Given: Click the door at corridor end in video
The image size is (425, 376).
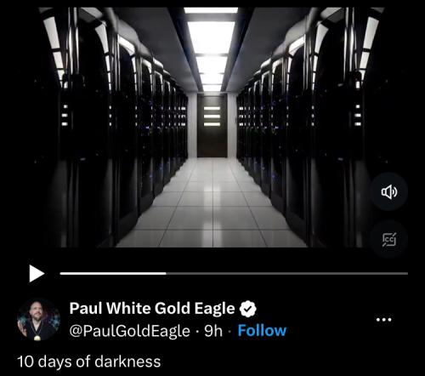Looking at the screenshot, I should coord(212,126).
